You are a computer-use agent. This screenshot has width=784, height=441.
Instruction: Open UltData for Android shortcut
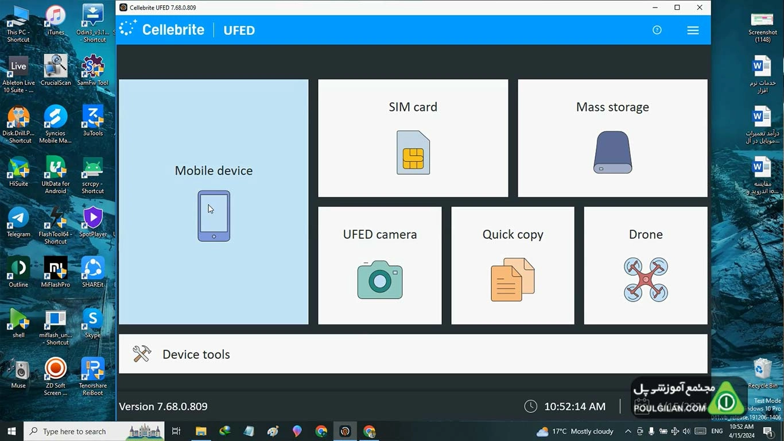click(56, 175)
